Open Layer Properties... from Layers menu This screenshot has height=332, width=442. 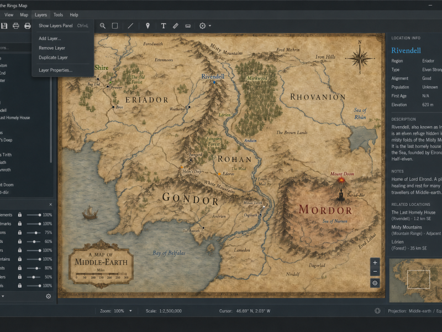(63, 70)
